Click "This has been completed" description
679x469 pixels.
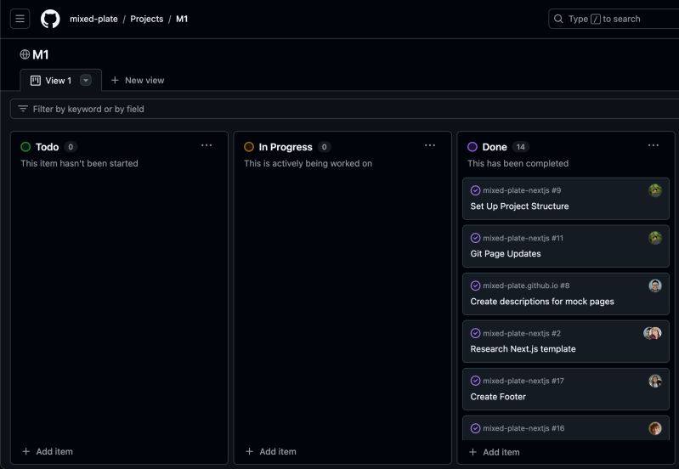518,163
